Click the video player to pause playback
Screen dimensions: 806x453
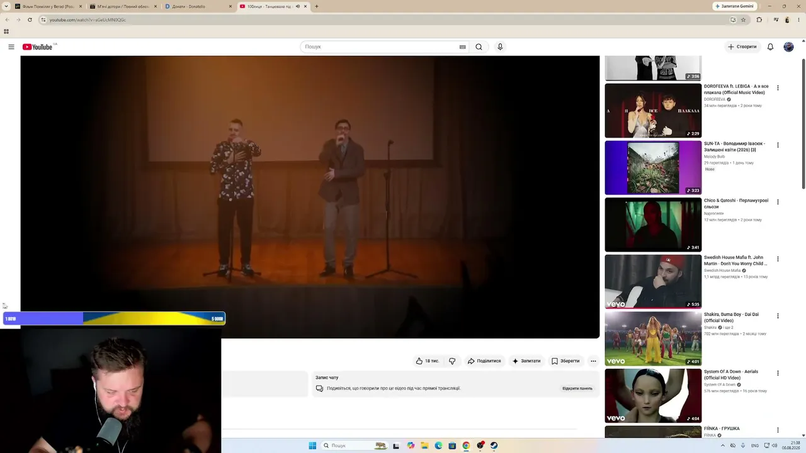310,197
